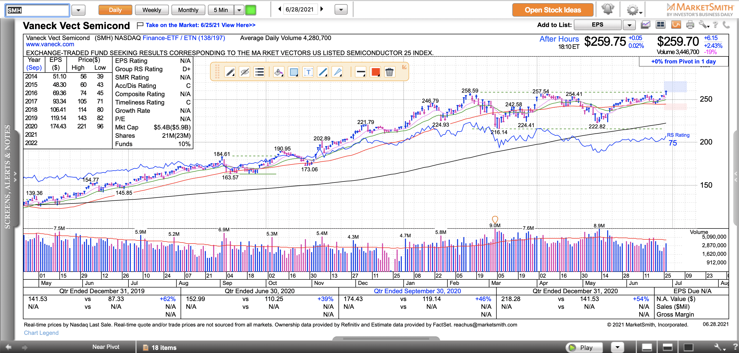Navigate forward with bottom right arrow
Screen dimensions: 739x353
(25, 347)
